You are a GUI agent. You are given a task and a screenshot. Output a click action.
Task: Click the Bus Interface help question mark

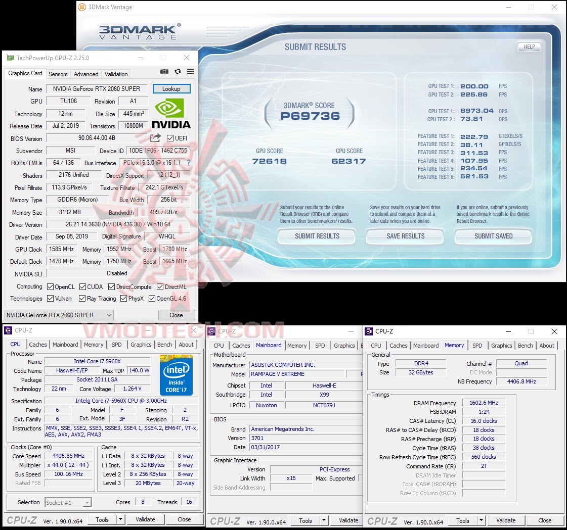[189, 163]
